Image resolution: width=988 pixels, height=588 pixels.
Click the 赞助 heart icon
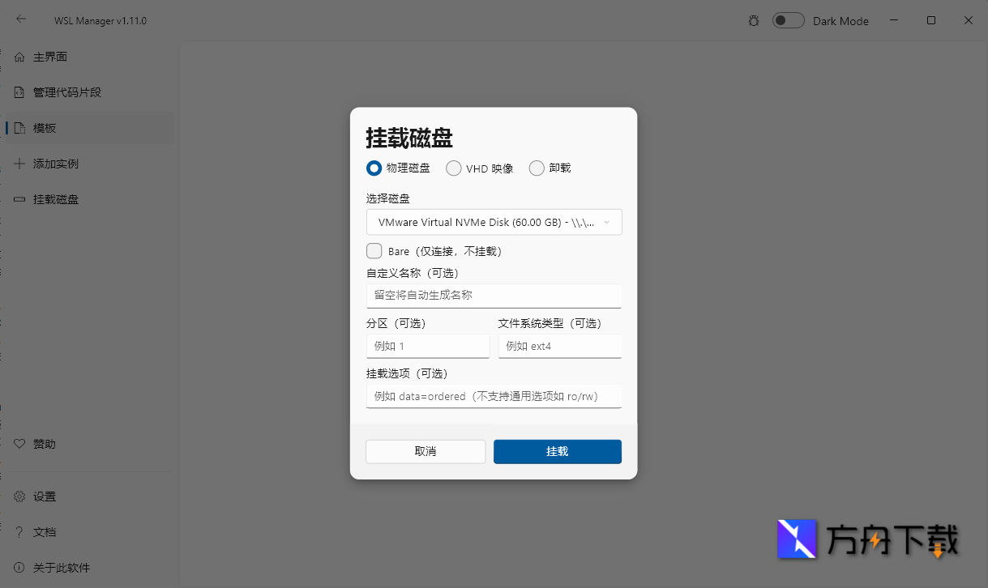[x=20, y=443]
